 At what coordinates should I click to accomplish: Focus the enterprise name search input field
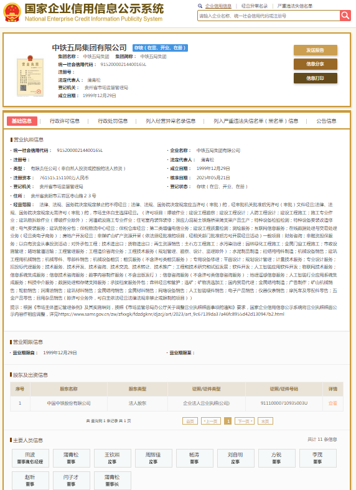point(269,16)
